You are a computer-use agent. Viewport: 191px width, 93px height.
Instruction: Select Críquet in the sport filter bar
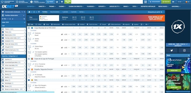pyautogui.click(x=103, y=24)
